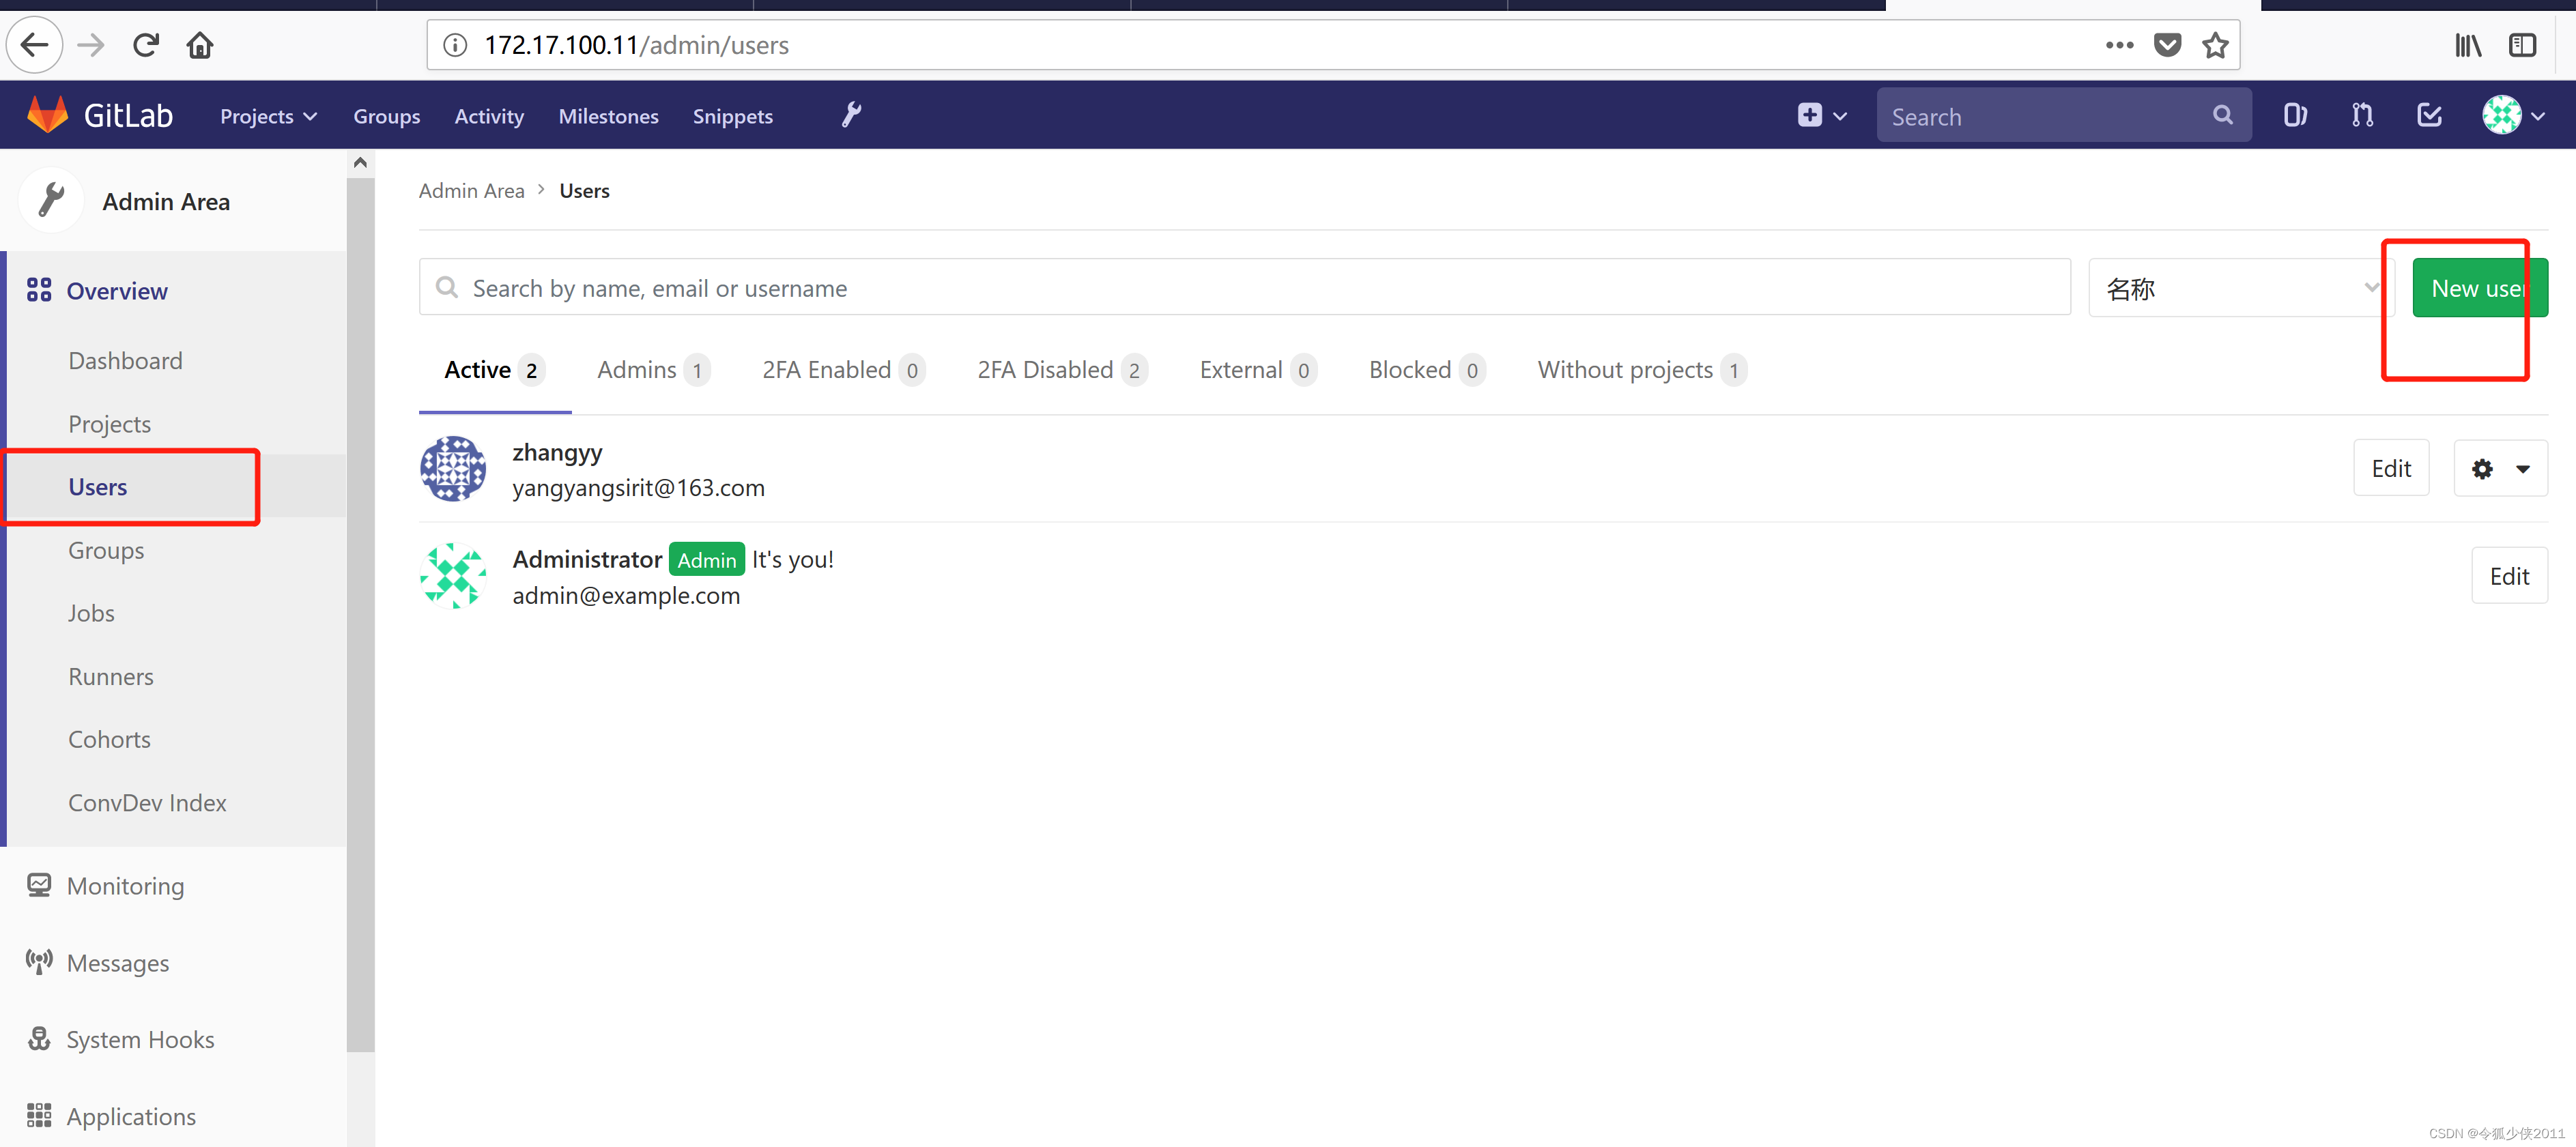Switch to the Admins tab

tap(652, 370)
